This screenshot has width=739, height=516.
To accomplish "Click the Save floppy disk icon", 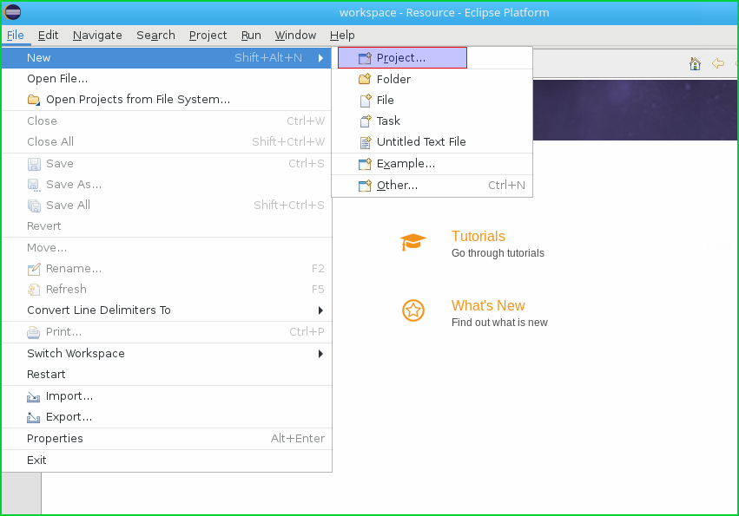I will pyautogui.click(x=34, y=164).
